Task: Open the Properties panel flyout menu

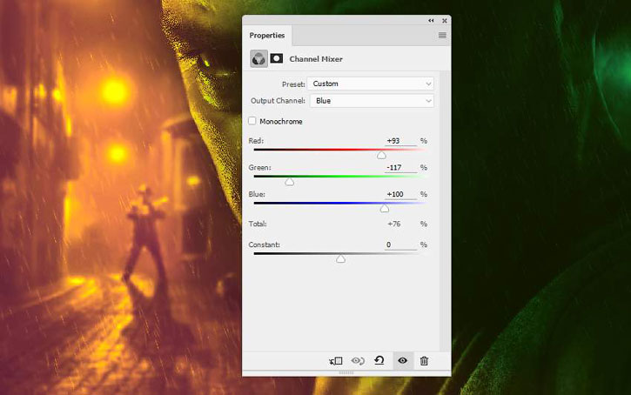Action: point(442,36)
